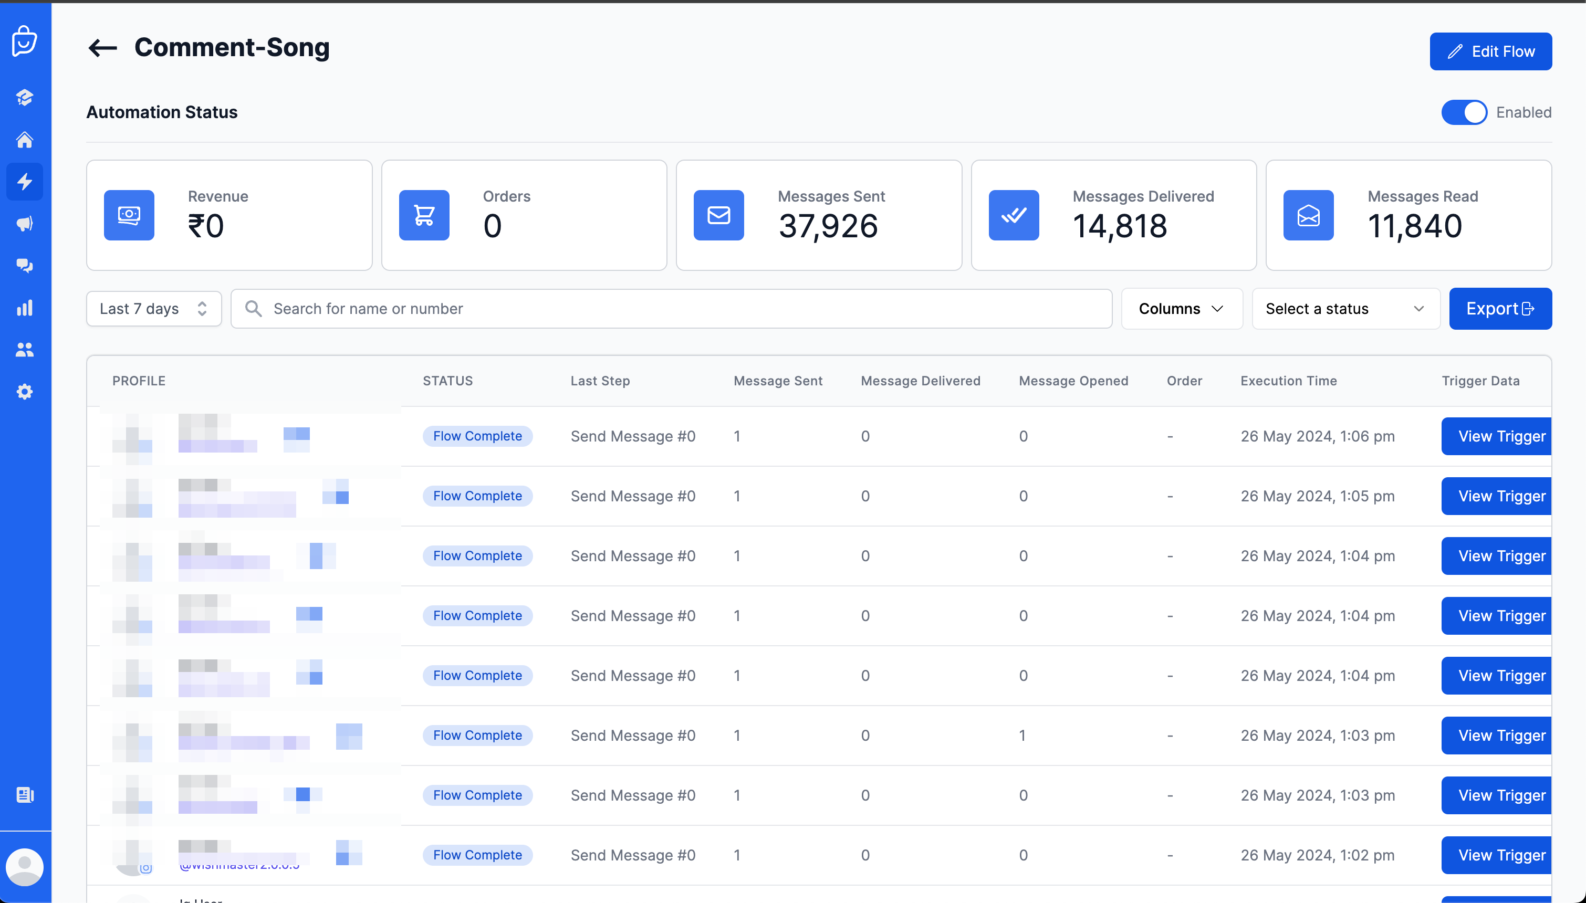Viewport: 1586px width, 903px height.
Task: Open the Columns selector dropdown
Action: [1181, 308]
